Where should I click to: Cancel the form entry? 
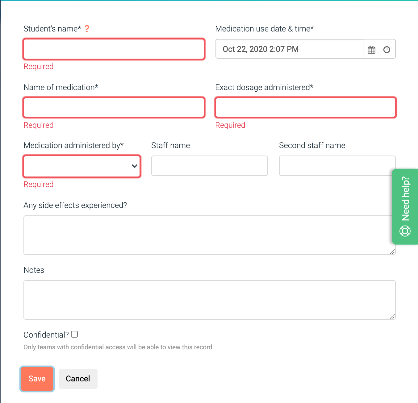point(78,379)
